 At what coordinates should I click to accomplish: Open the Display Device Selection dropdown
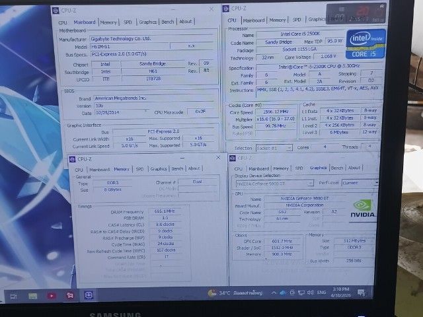(x=274, y=184)
